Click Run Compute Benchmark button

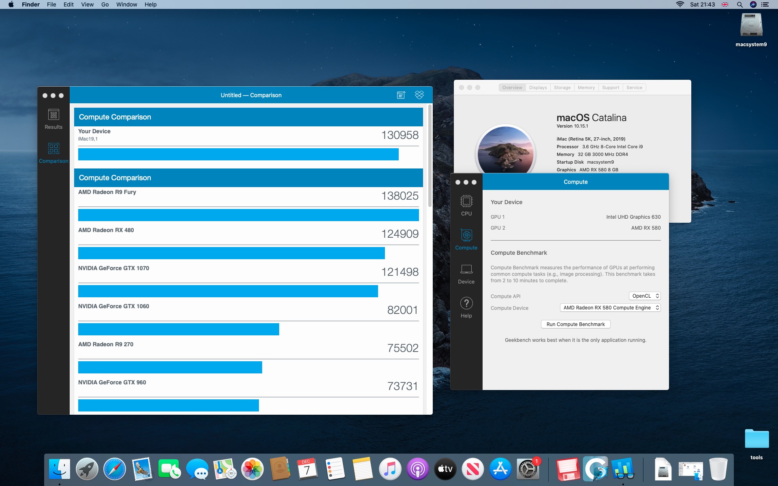(x=575, y=324)
